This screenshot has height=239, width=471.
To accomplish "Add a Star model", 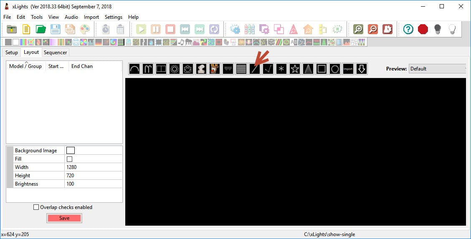I will pyautogui.click(x=295, y=69).
